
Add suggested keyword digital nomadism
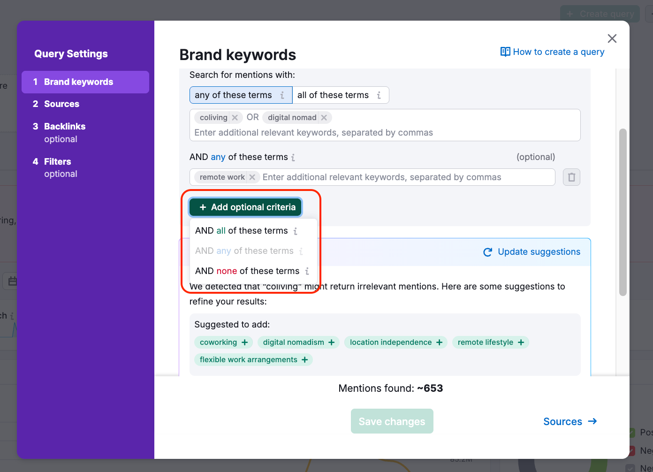tap(332, 343)
